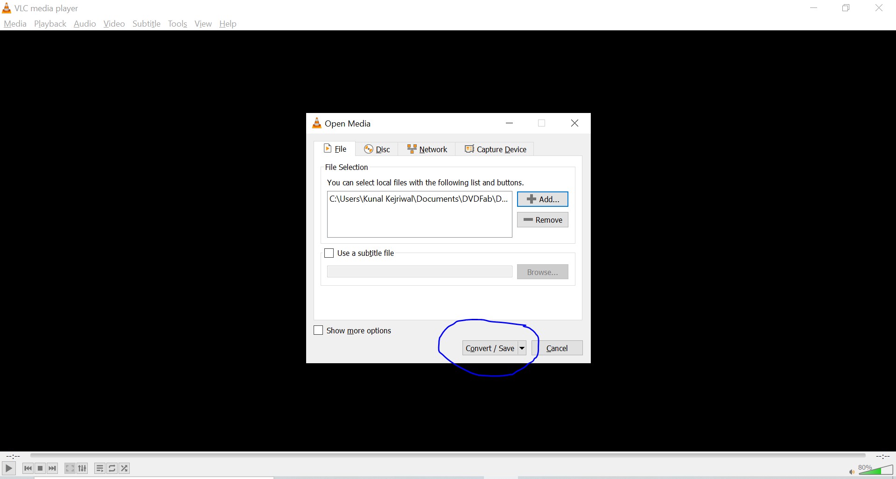896x479 pixels.
Task: Click the Add button to select files
Action: tap(542, 199)
